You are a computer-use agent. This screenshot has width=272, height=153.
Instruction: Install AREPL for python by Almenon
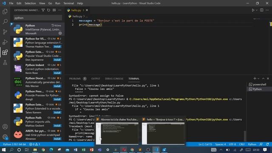click(57, 139)
